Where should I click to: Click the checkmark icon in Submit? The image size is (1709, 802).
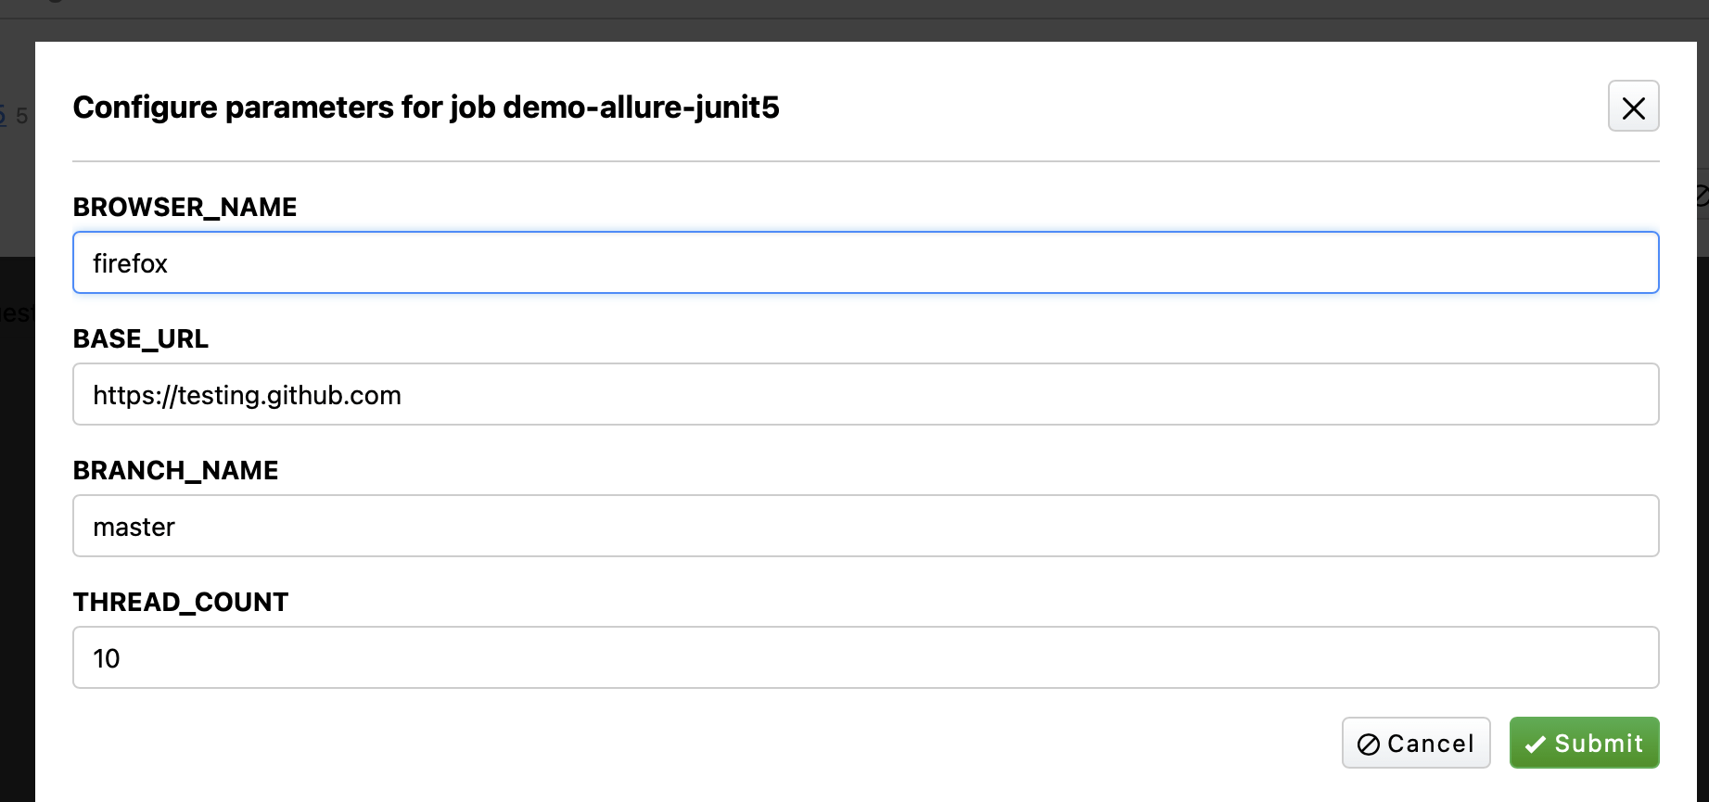1535,744
